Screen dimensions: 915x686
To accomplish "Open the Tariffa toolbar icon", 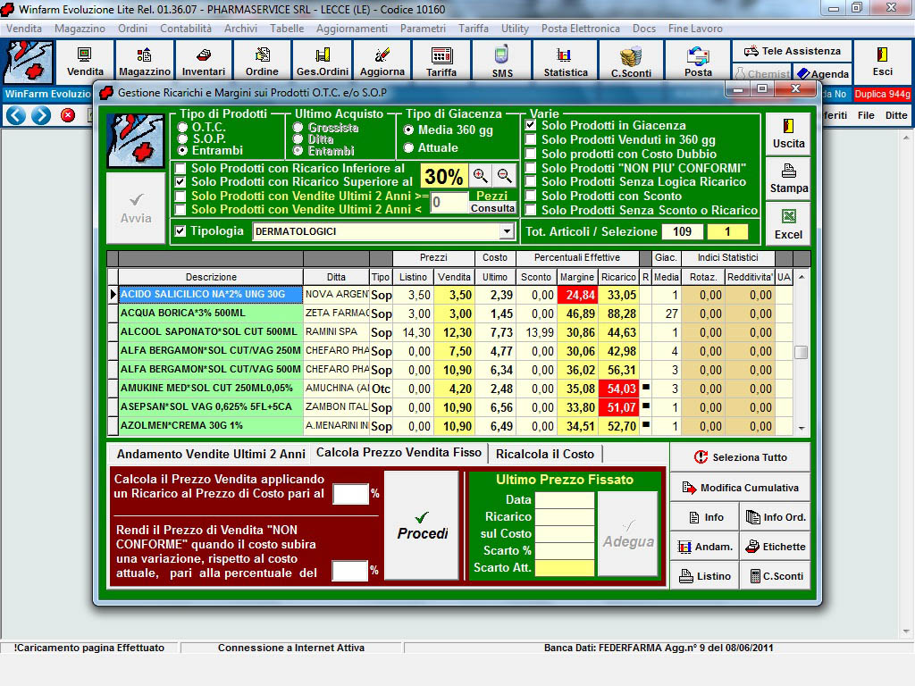I will 441,61.
